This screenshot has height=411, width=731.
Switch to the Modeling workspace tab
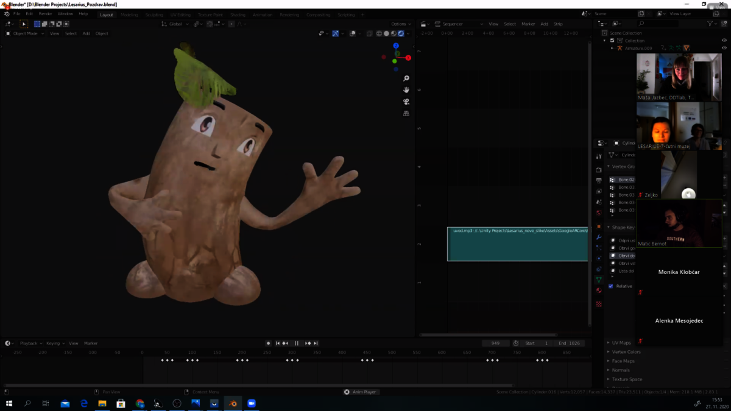pos(129,15)
